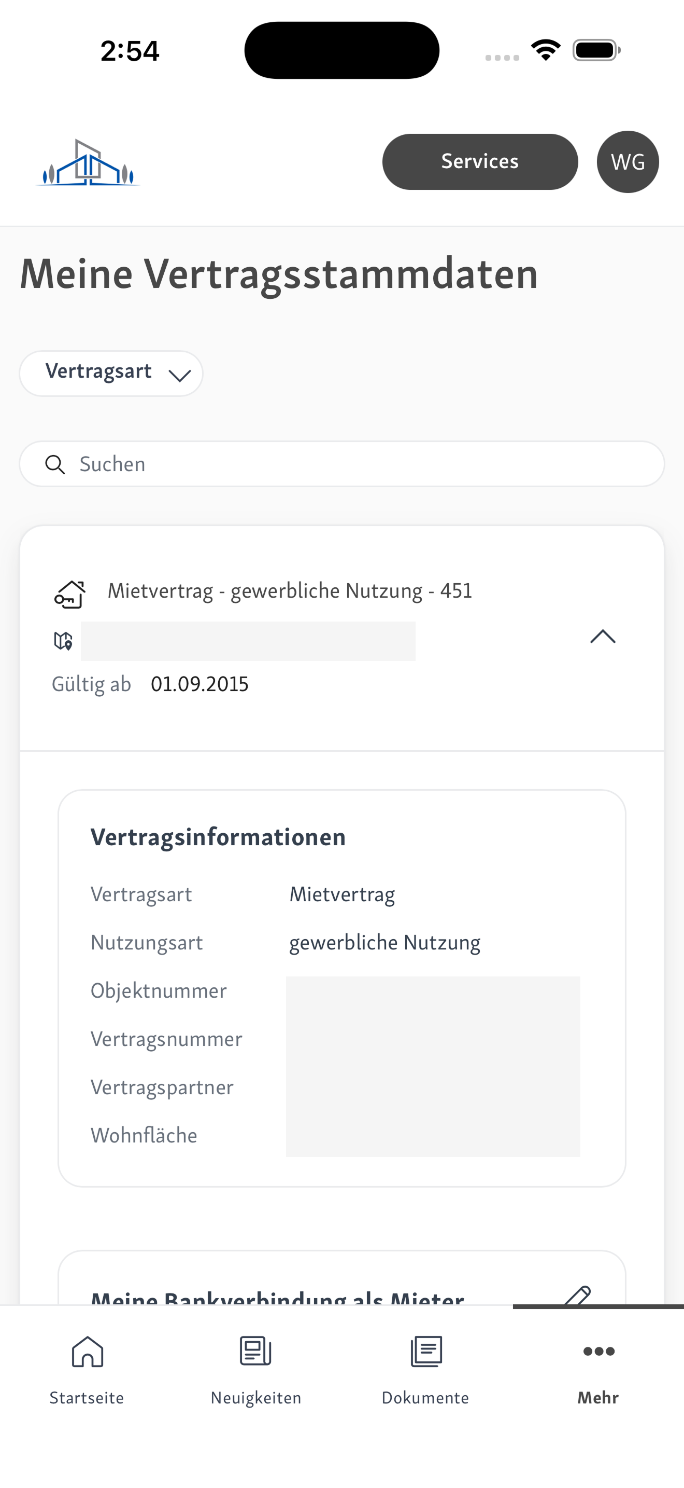This screenshot has width=684, height=1488.
Task: Select the Objektnummer label
Action: (x=159, y=990)
